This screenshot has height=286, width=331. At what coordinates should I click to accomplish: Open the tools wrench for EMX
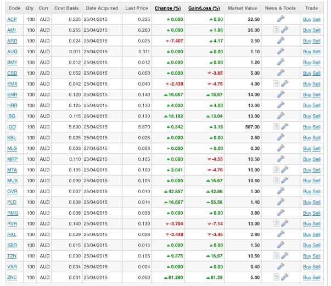point(284,83)
